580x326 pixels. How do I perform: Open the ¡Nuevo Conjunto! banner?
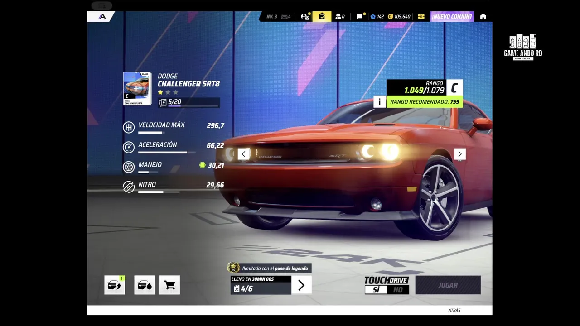click(x=452, y=17)
